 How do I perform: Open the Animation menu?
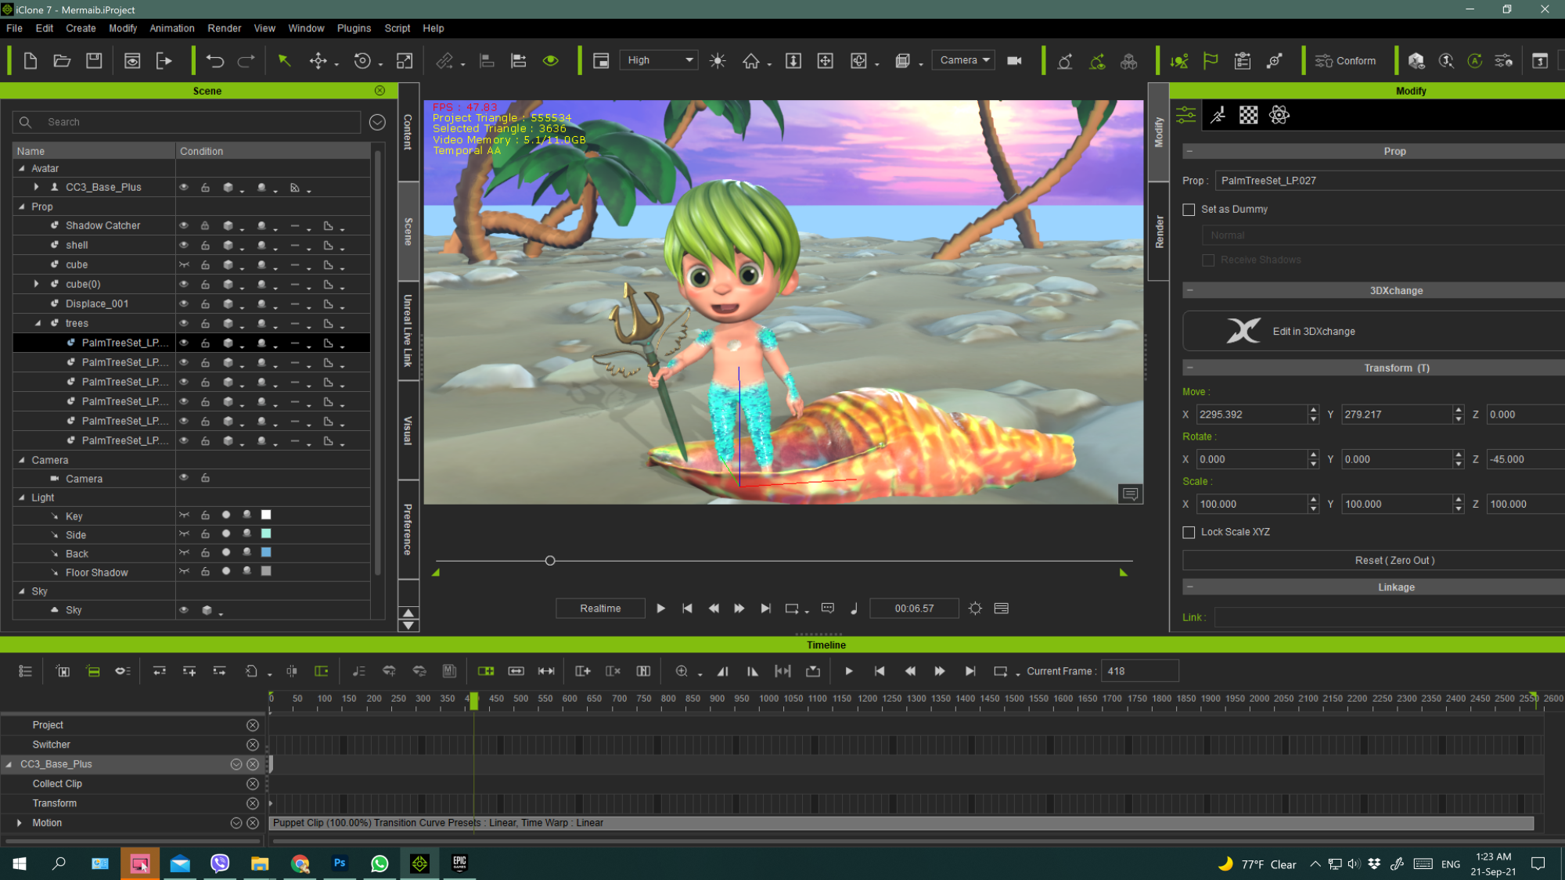point(171,28)
